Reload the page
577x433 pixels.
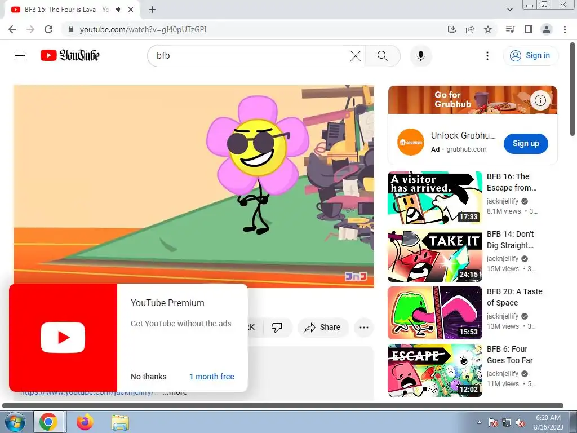(48, 29)
